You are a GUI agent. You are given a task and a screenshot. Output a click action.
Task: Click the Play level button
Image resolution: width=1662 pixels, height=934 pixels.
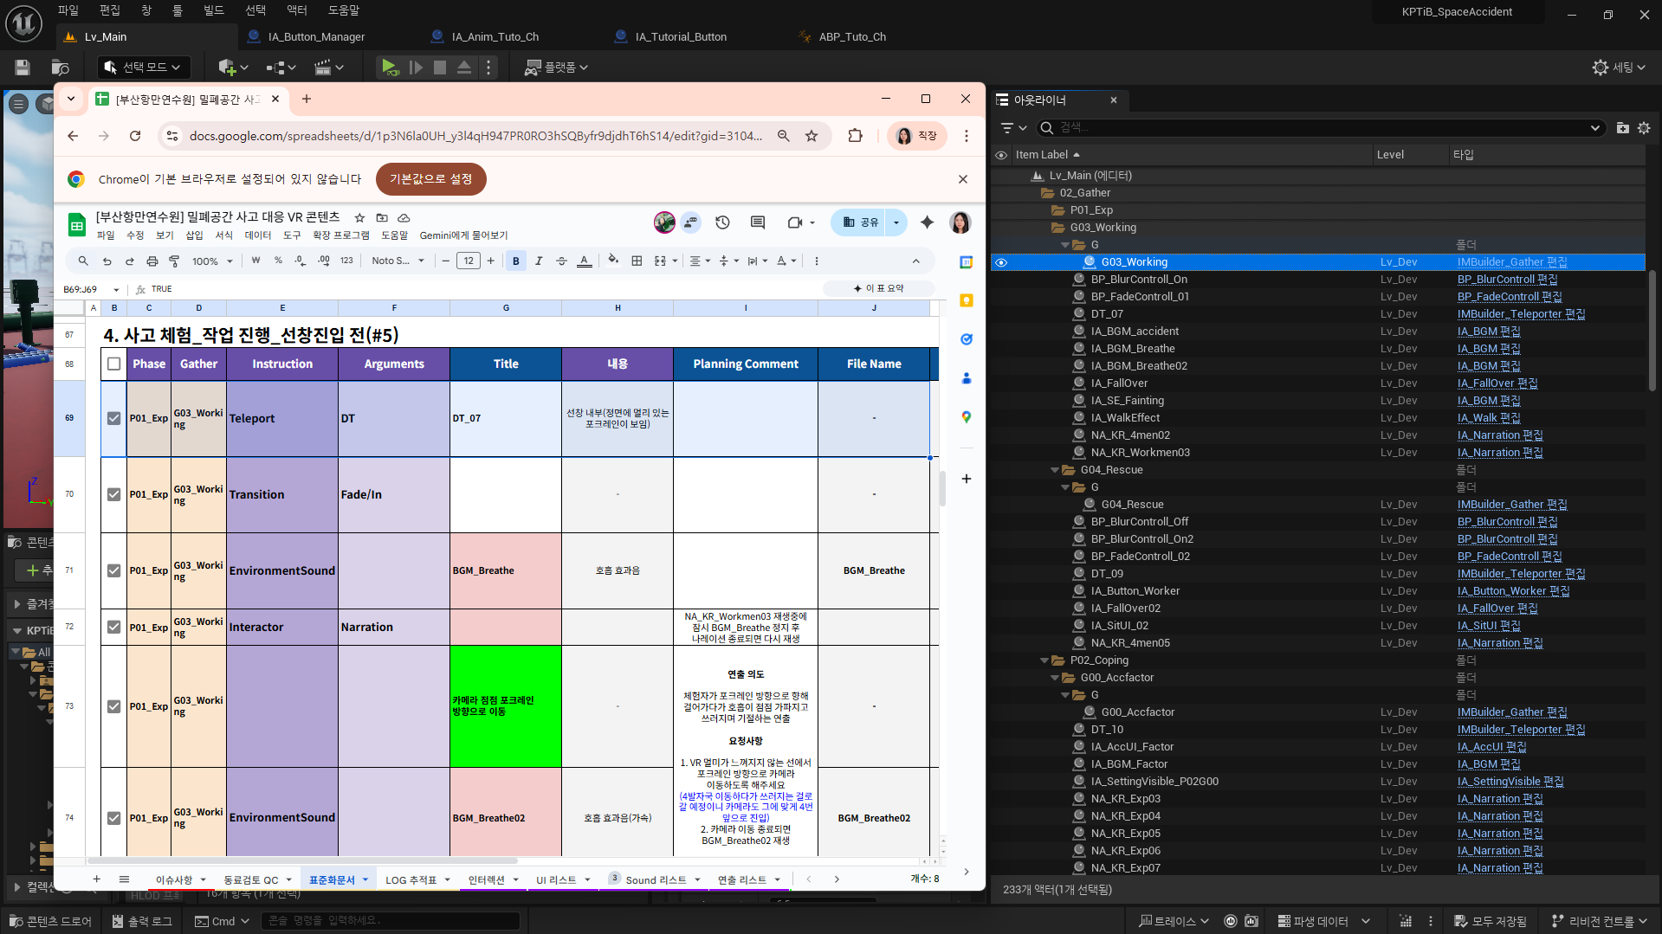[x=389, y=67]
